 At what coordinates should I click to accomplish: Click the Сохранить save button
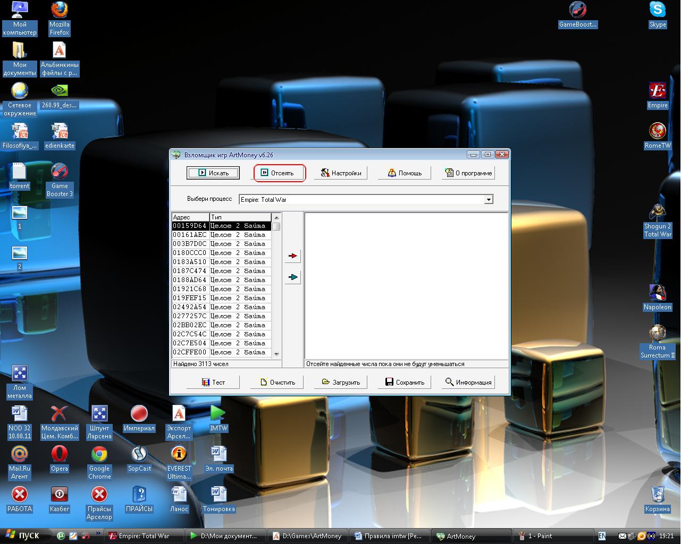coord(405,382)
